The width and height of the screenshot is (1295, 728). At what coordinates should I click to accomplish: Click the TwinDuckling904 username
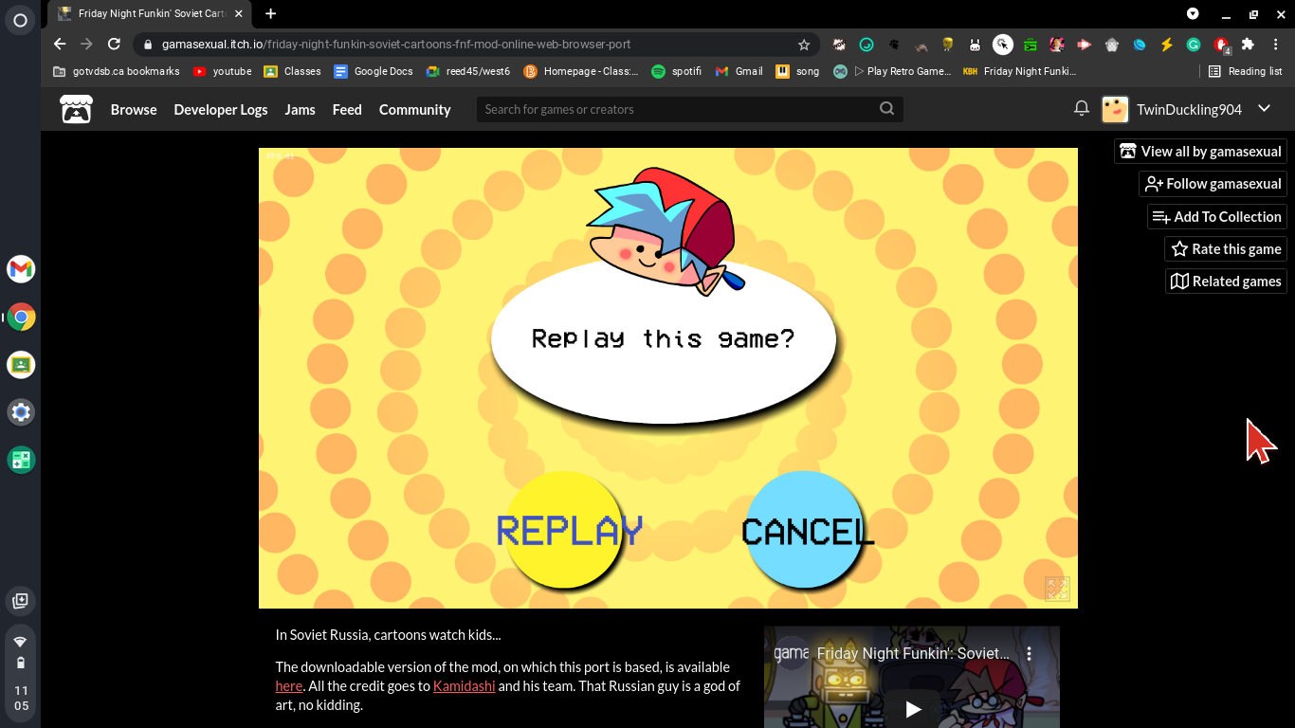(x=1189, y=109)
